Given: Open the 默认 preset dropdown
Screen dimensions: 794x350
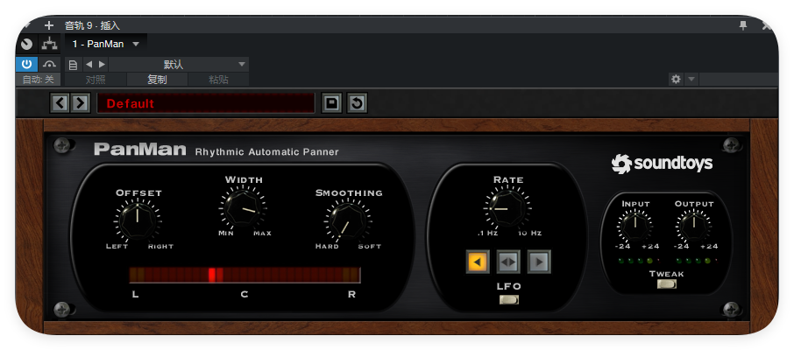Looking at the screenshot, I should (178, 64).
